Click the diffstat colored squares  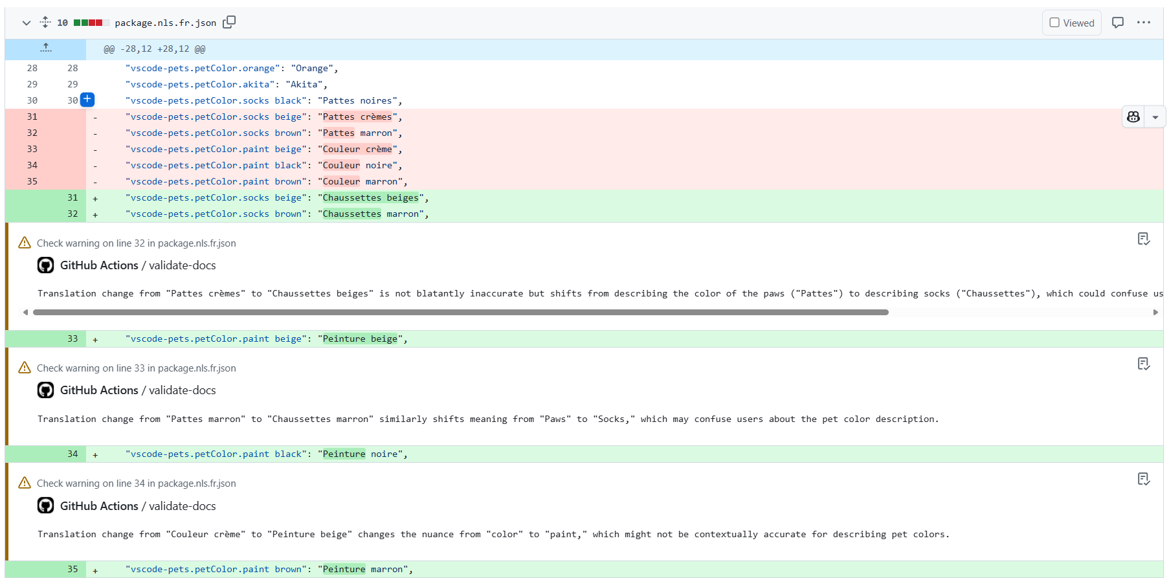(x=91, y=23)
